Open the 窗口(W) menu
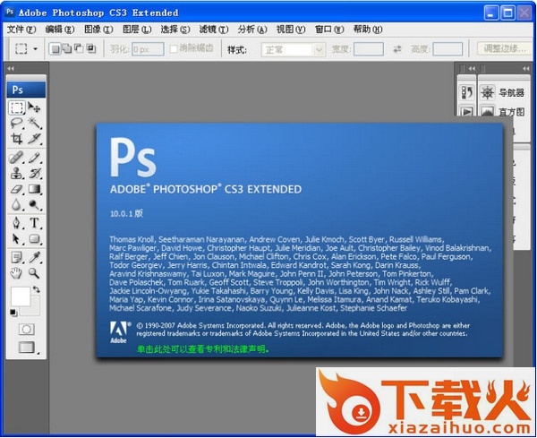 329,30
